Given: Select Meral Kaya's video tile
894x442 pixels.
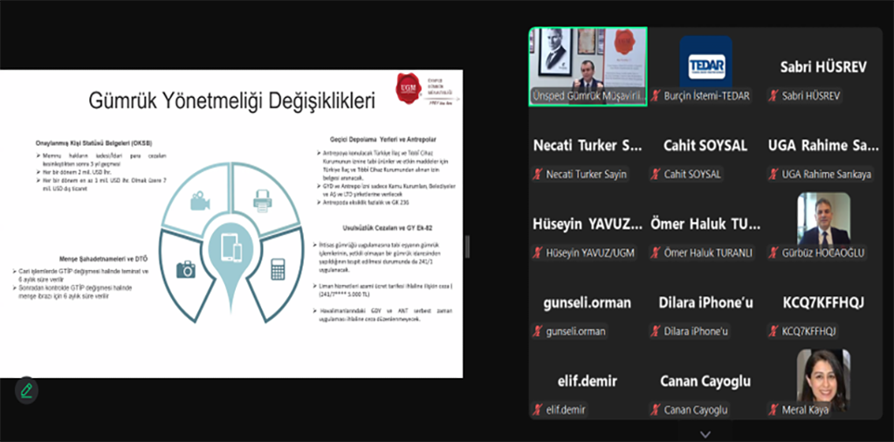Looking at the screenshot, I should 822,380.
